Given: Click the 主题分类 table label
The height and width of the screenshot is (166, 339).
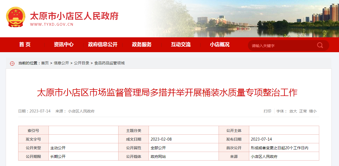Looking at the screenshot, I should point(134,131).
